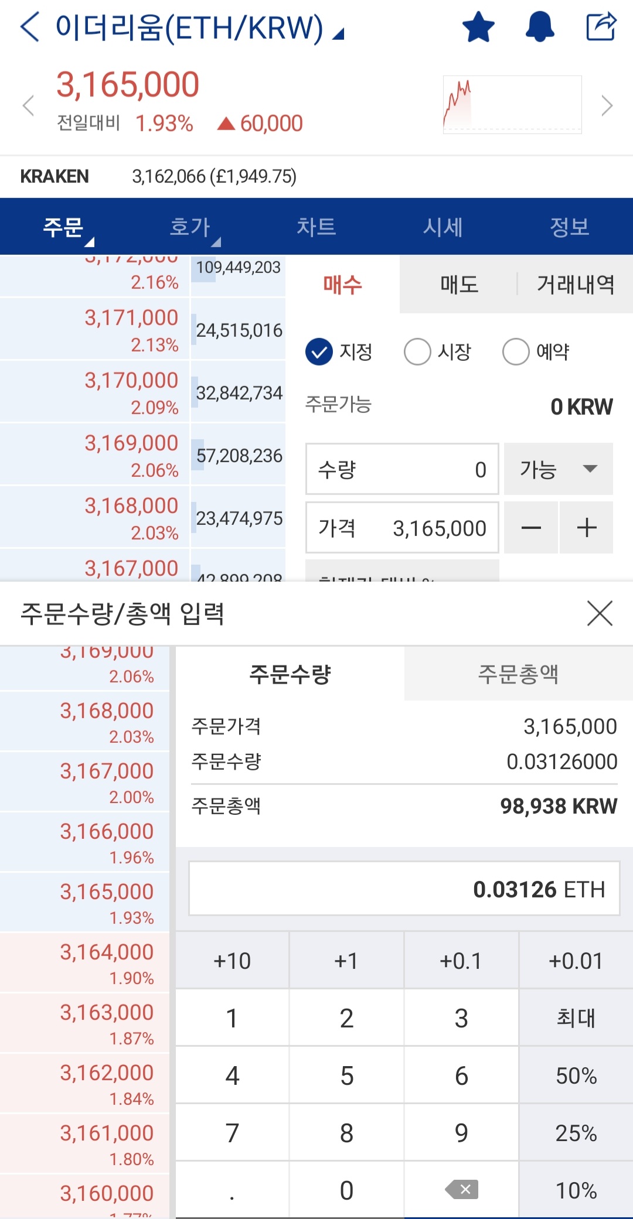Tap keypad digit 7
This screenshot has width=633, height=1219.
click(x=232, y=1133)
